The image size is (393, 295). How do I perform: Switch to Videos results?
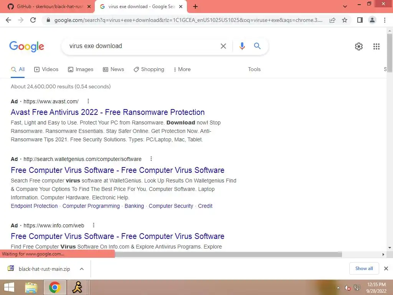click(x=46, y=69)
